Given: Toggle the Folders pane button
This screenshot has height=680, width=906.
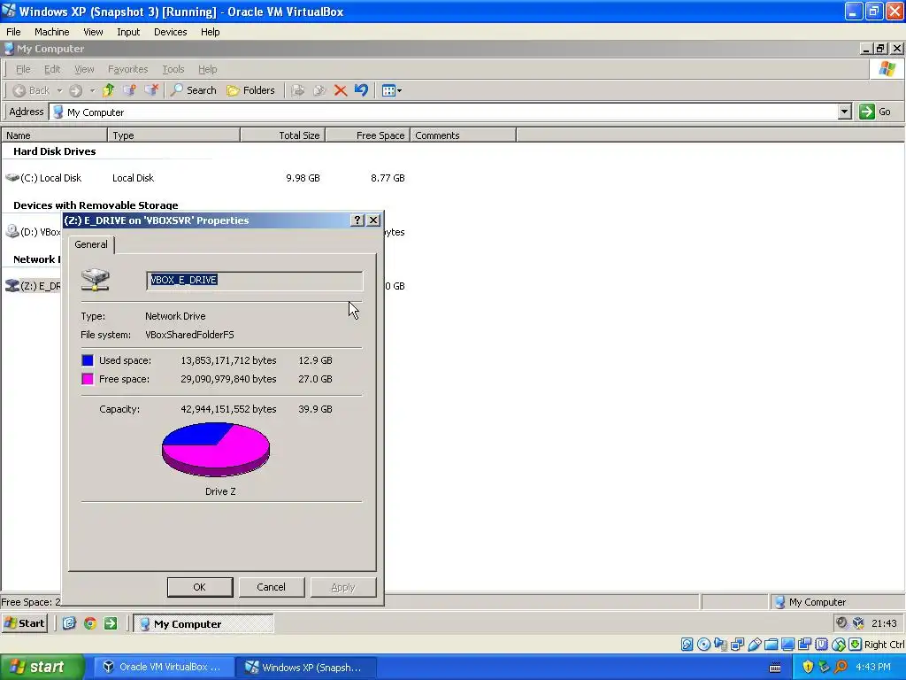Looking at the screenshot, I should point(250,90).
